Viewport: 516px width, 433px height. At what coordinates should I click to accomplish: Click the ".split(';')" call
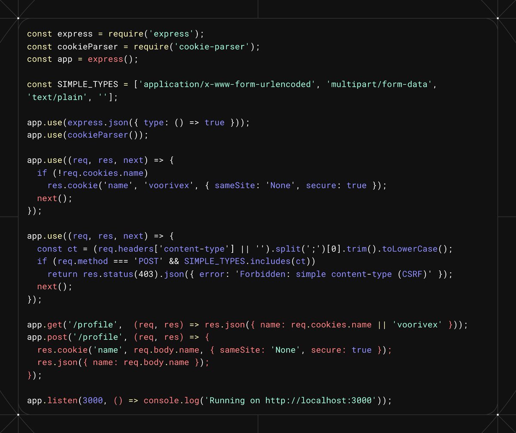click(299, 249)
